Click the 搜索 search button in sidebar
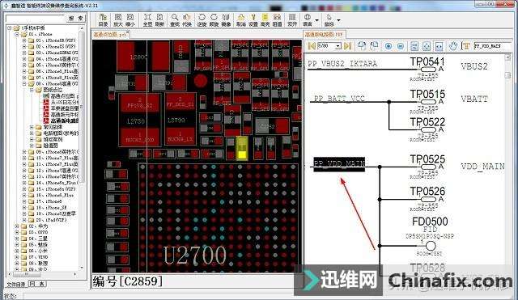This screenshot has width=518, height=300. (75, 19)
